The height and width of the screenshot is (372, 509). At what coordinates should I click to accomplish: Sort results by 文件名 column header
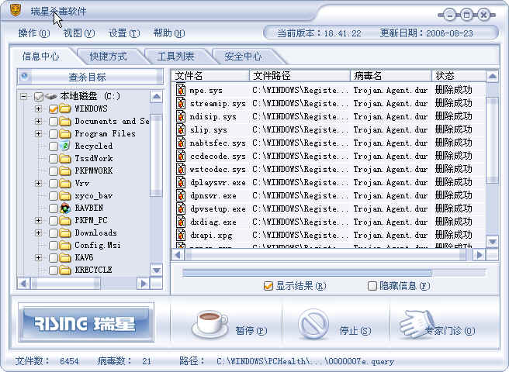click(210, 76)
